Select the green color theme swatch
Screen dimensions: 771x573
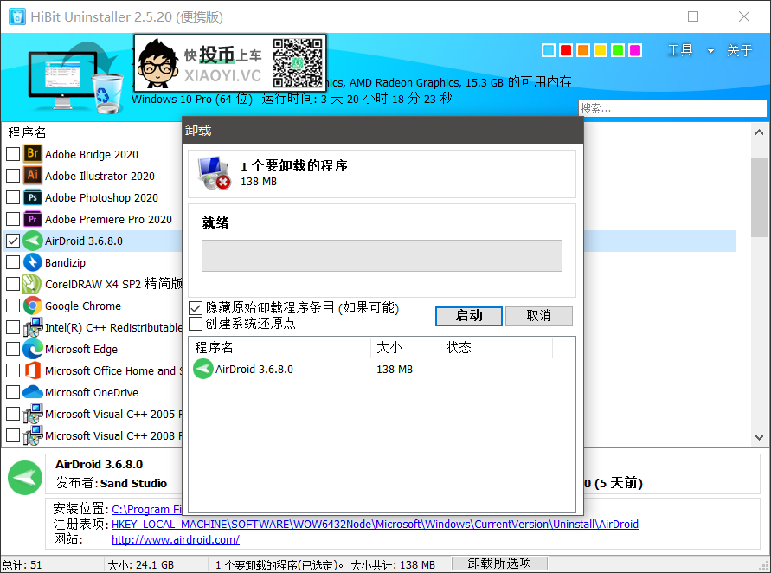618,50
